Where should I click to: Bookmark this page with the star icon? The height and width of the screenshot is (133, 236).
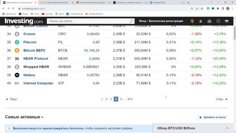coord(202,8)
